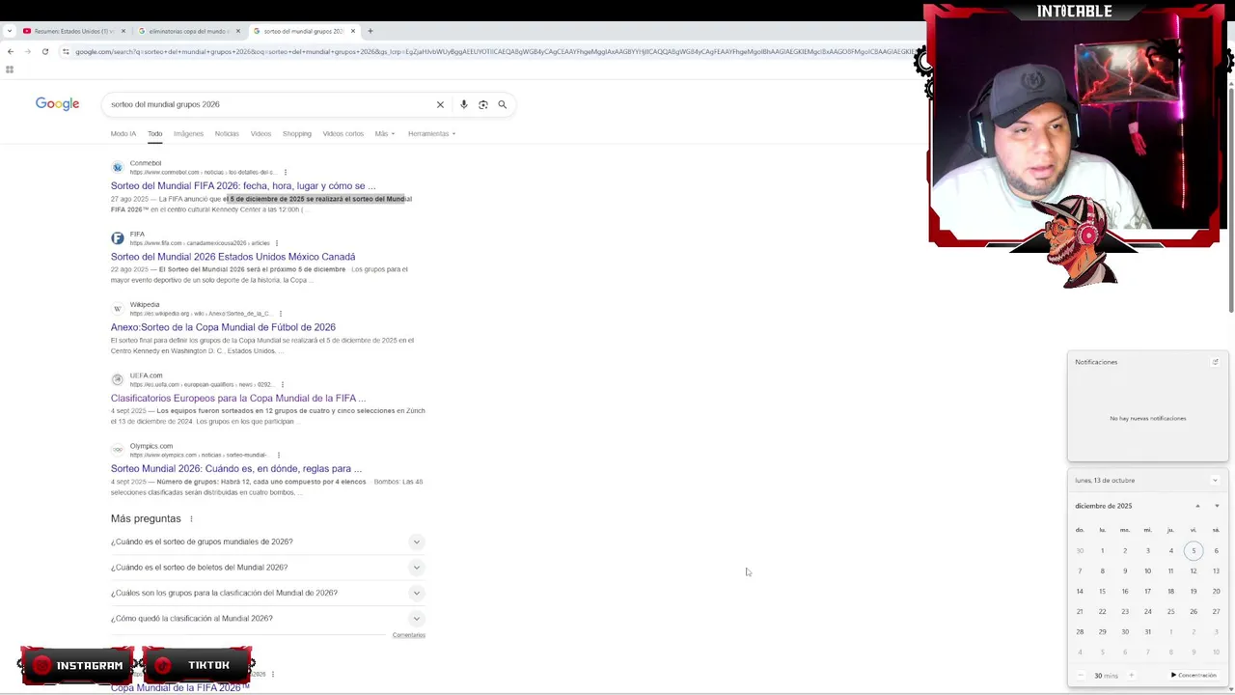Switch to Imágenes results
Screen dimensions: 1235x695
click(188, 133)
